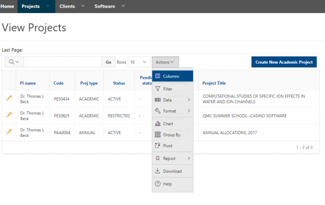Choose Download from the Actions menu
Viewport: 325px width, 205px height.
[x=172, y=171]
